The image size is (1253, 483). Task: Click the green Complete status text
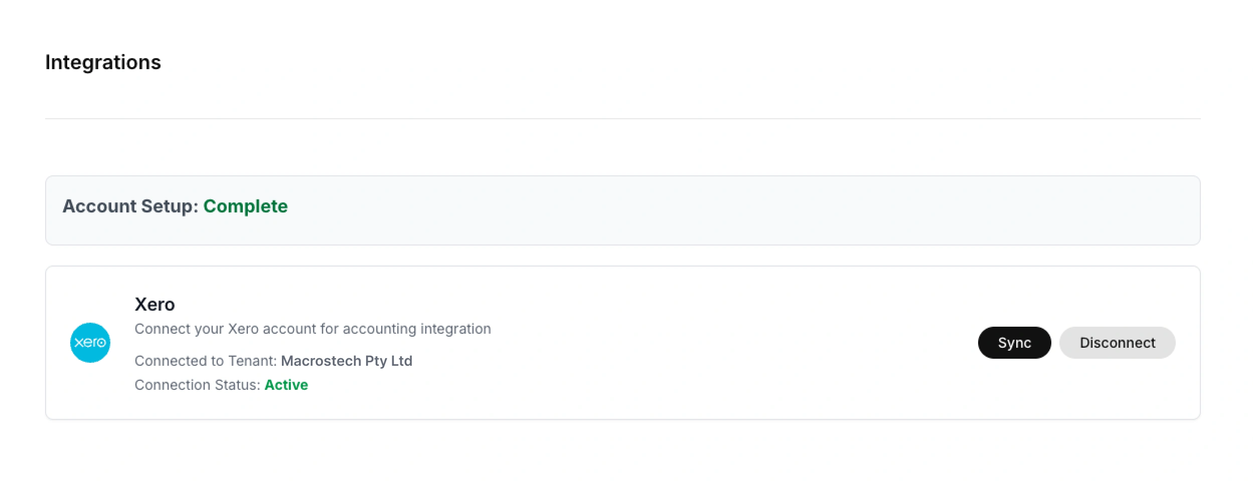pos(245,206)
